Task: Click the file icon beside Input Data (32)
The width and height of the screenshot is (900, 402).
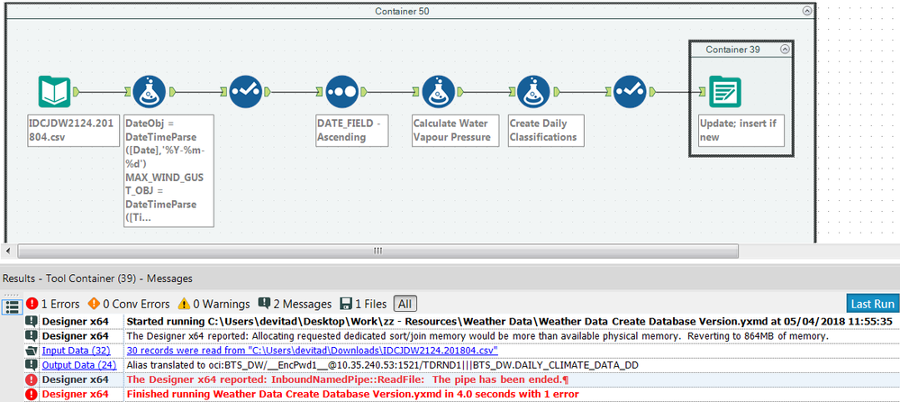Action: (31, 351)
